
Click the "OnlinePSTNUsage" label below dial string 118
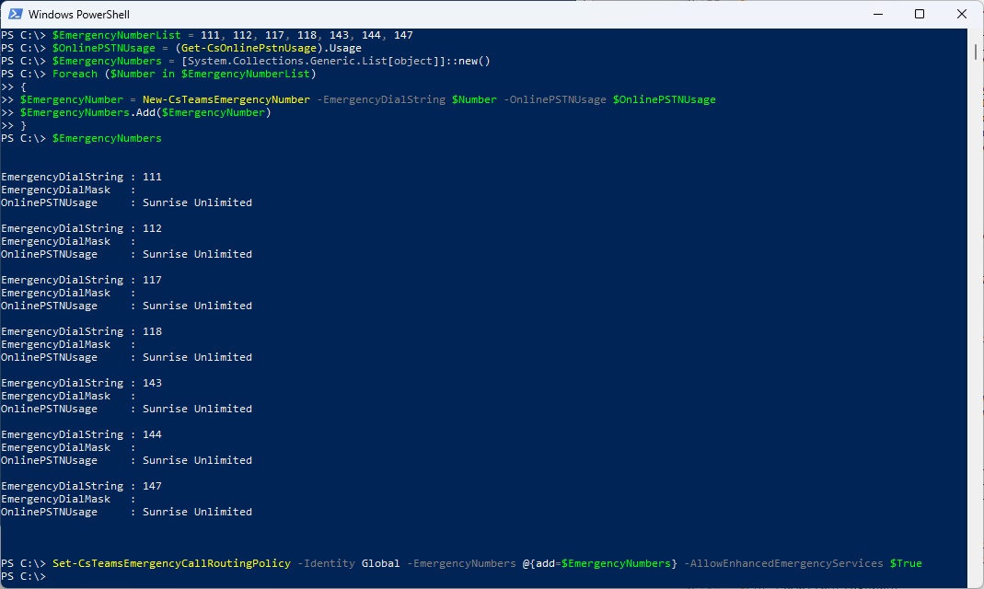tap(49, 357)
